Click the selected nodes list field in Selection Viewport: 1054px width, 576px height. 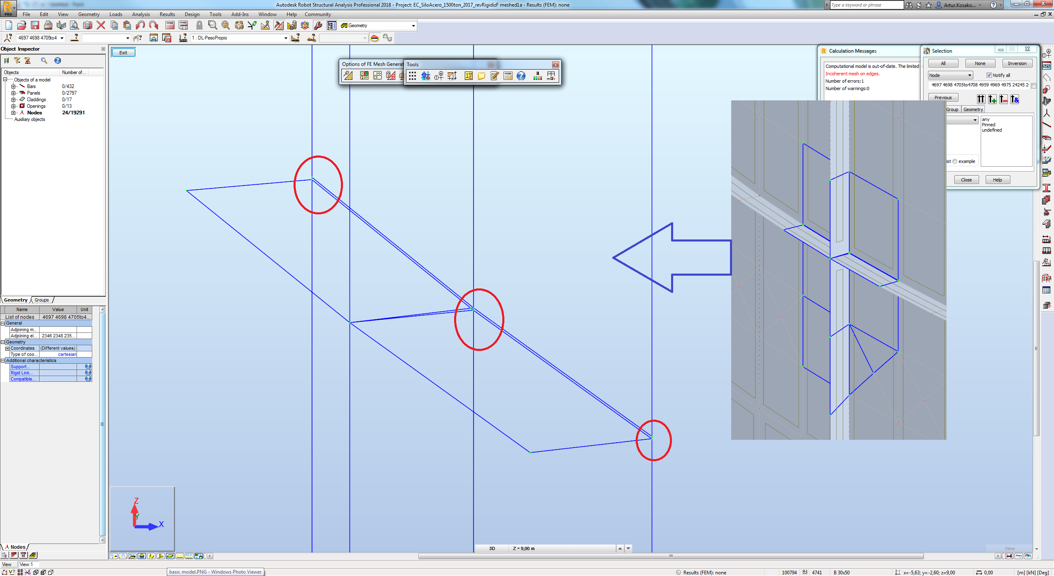click(x=979, y=85)
